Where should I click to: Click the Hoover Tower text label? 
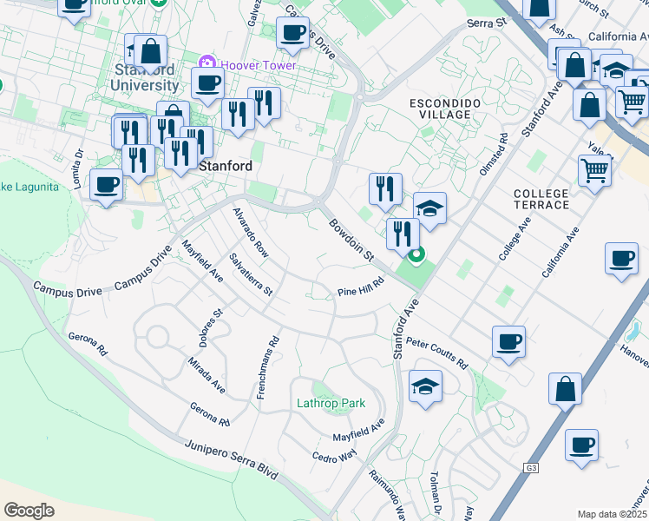[x=259, y=65]
